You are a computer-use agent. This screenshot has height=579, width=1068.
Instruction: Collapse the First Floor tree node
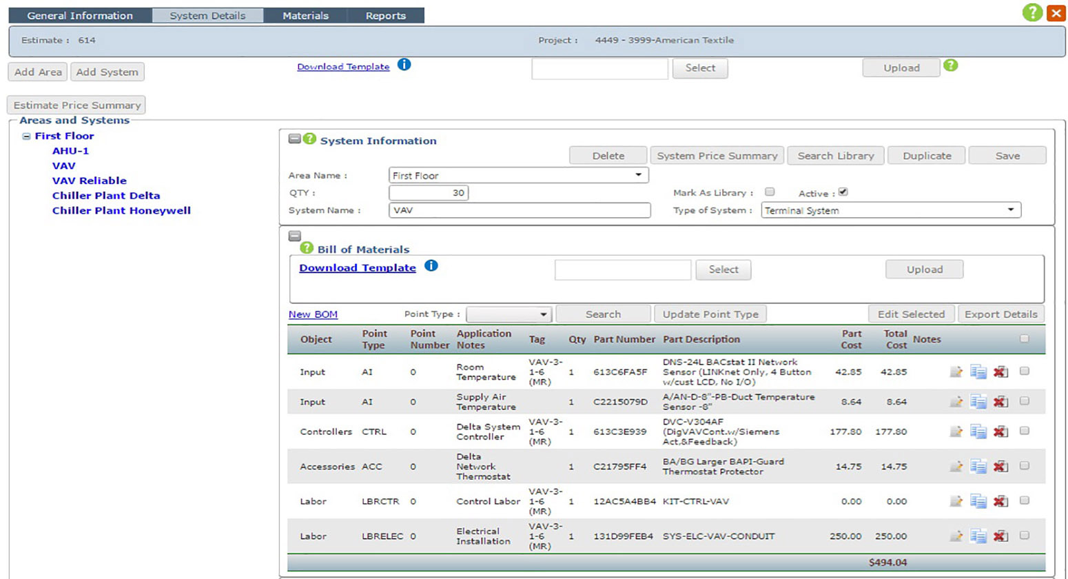[26, 136]
